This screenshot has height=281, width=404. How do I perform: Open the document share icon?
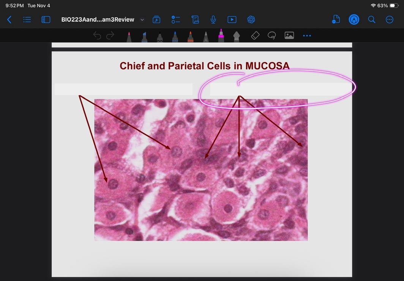click(x=336, y=20)
